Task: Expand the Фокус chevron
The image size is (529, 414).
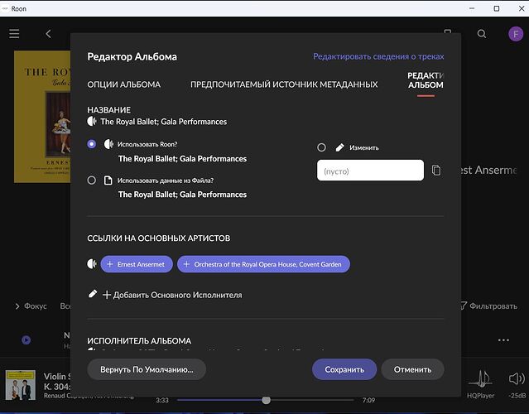Action: click(17, 306)
